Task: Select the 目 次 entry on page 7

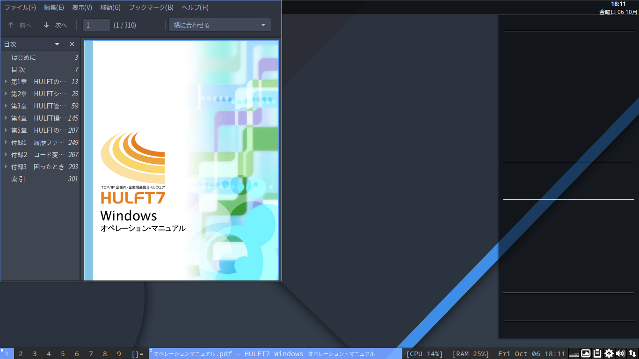Action: coord(40,70)
